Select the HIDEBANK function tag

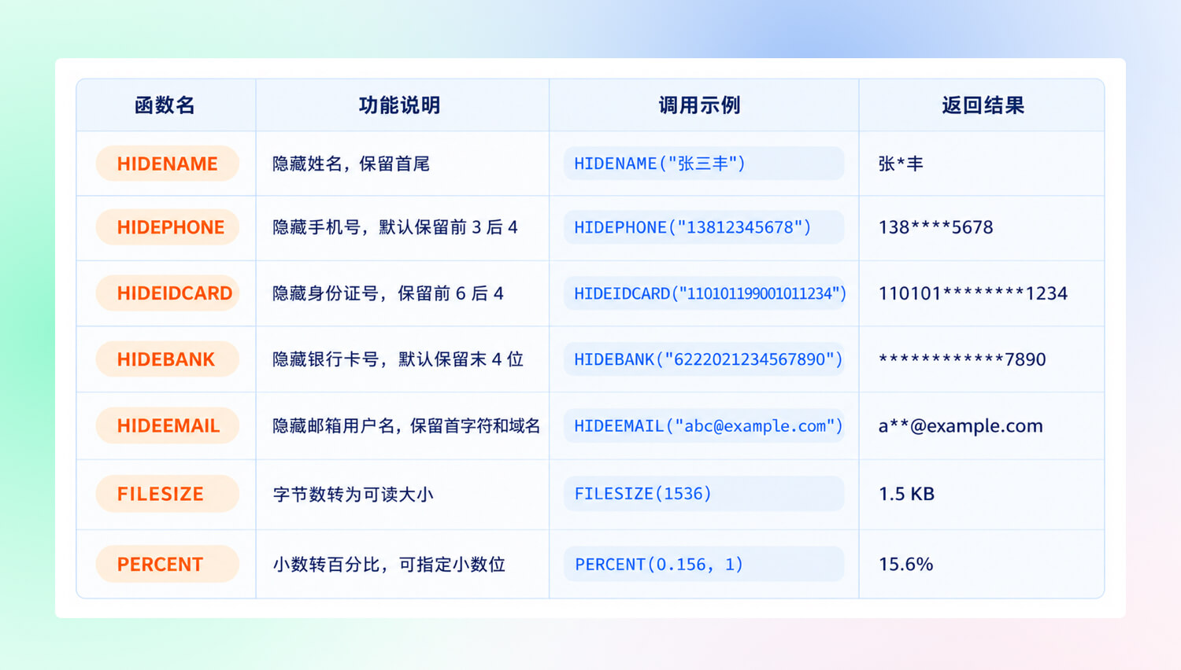[x=168, y=359]
